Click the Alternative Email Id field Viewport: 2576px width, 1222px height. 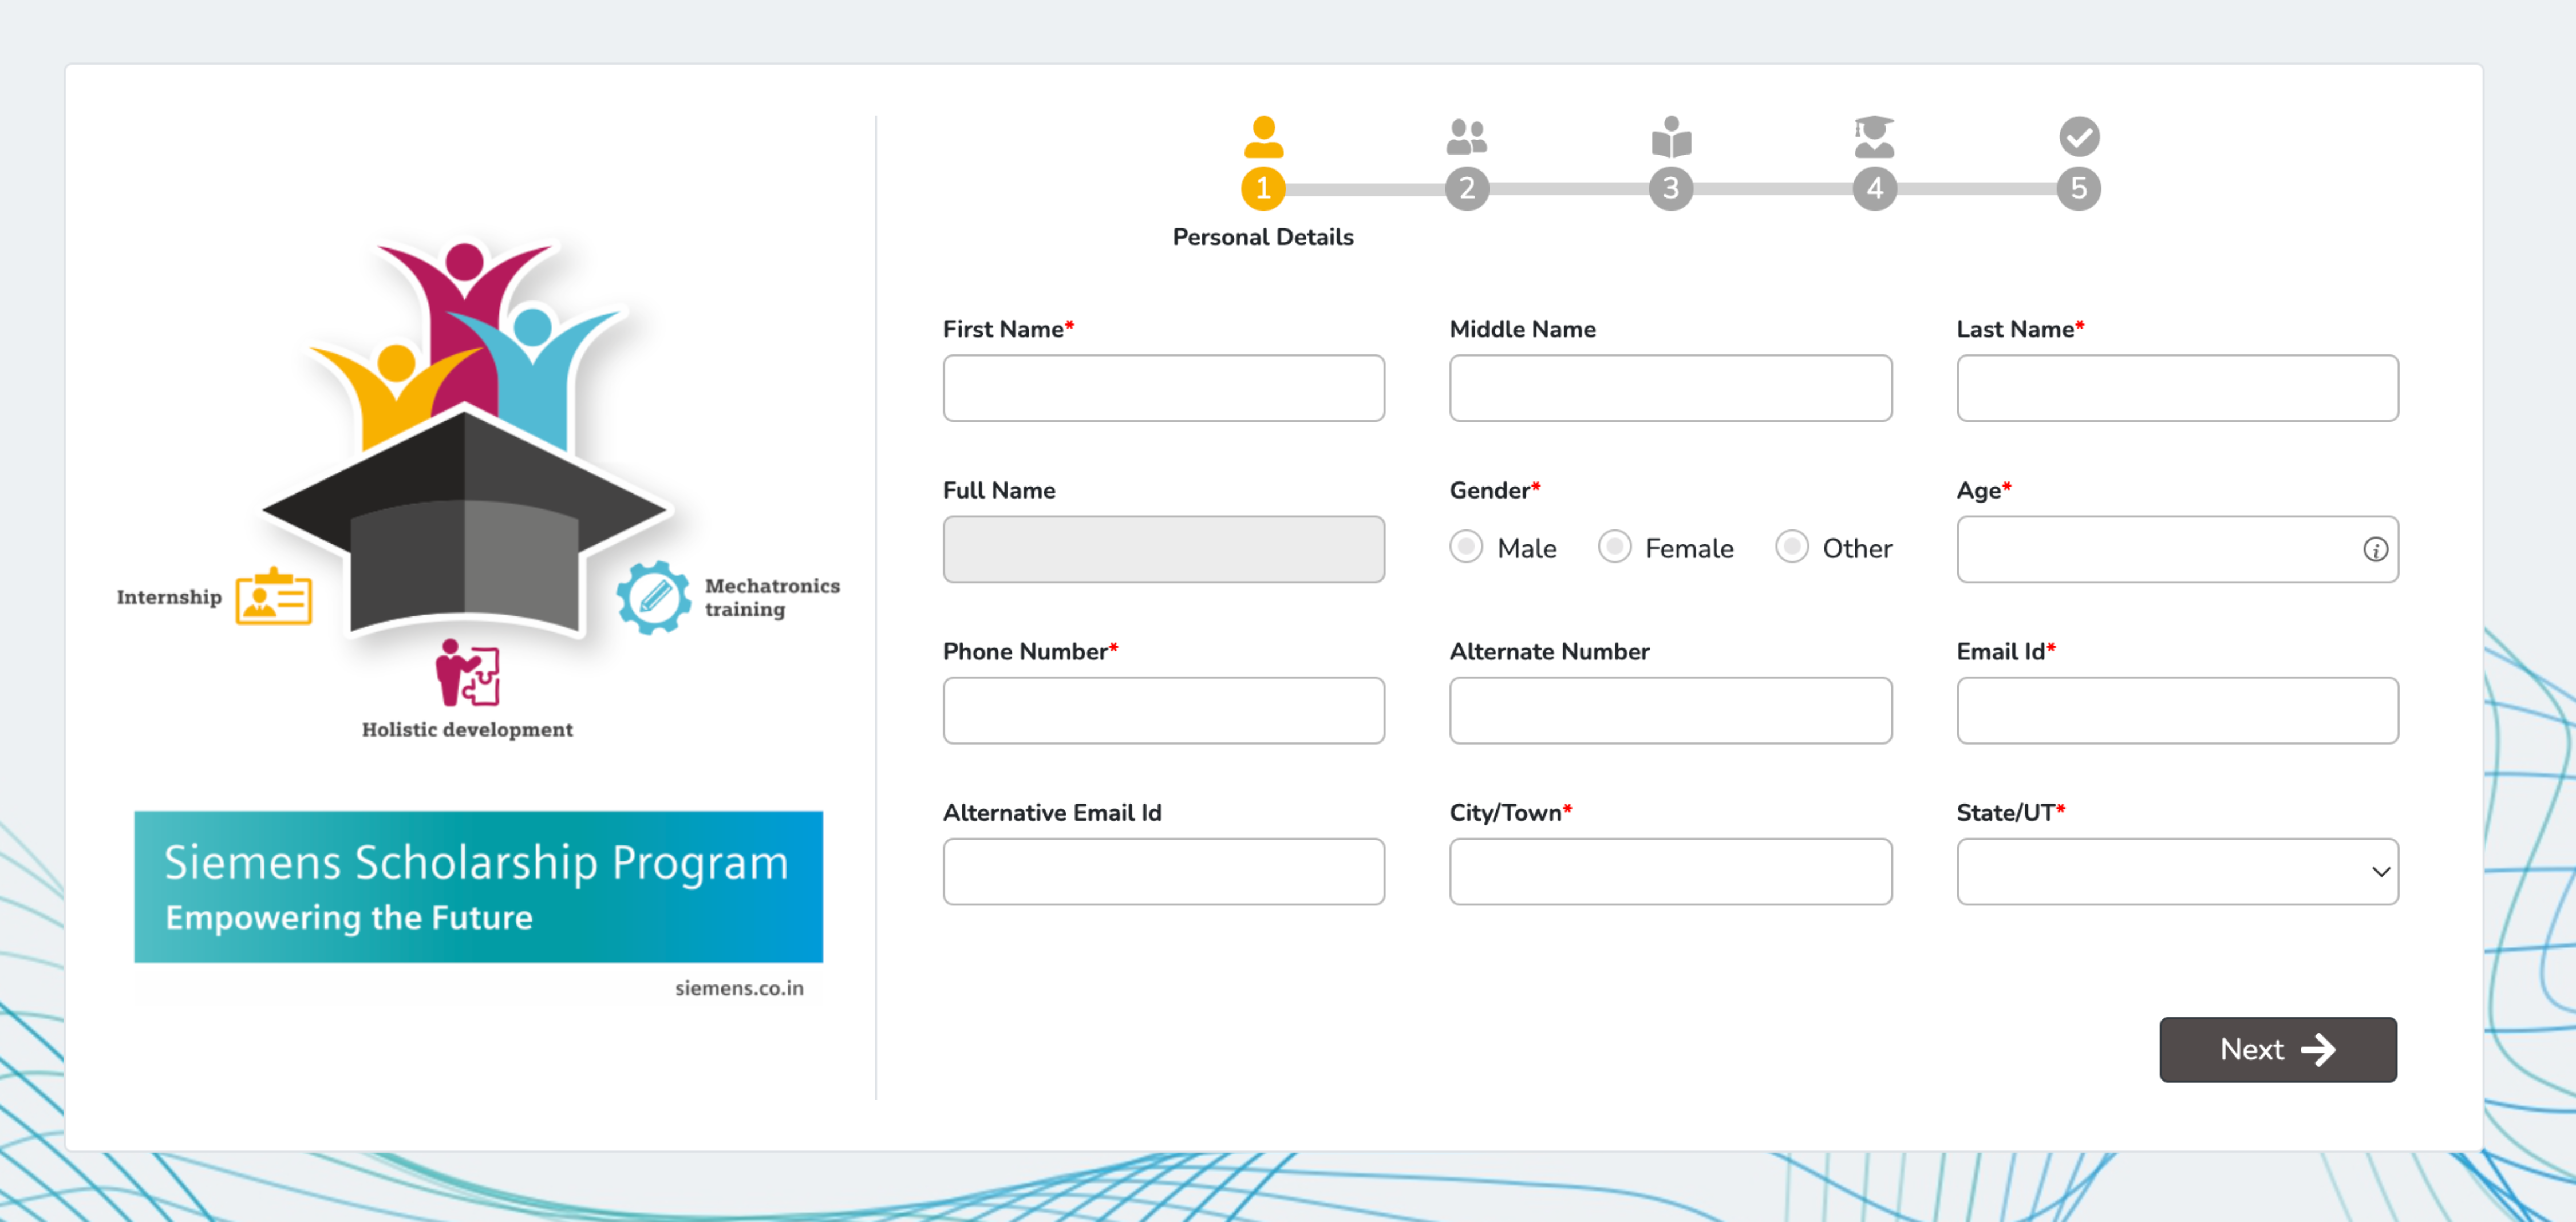point(1163,871)
